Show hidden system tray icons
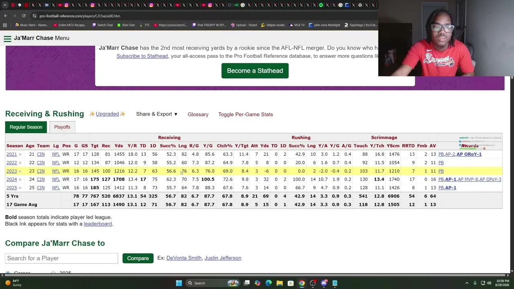514x289 pixels. (x=467, y=283)
